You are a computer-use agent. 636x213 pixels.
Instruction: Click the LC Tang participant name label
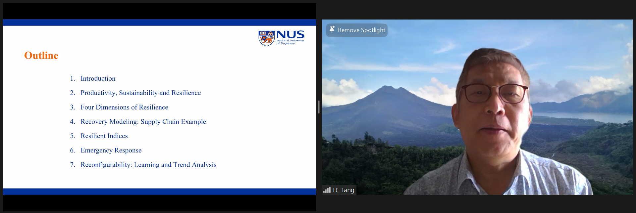(x=344, y=190)
